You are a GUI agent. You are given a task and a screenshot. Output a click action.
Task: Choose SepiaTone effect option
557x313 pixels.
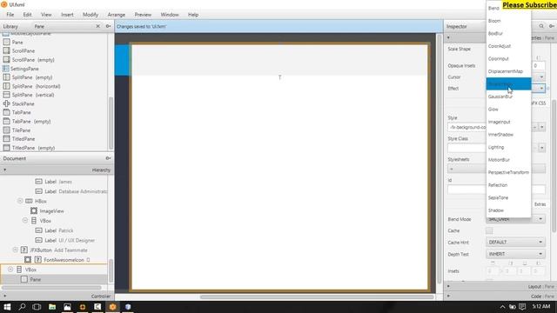[x=508, y=197]
